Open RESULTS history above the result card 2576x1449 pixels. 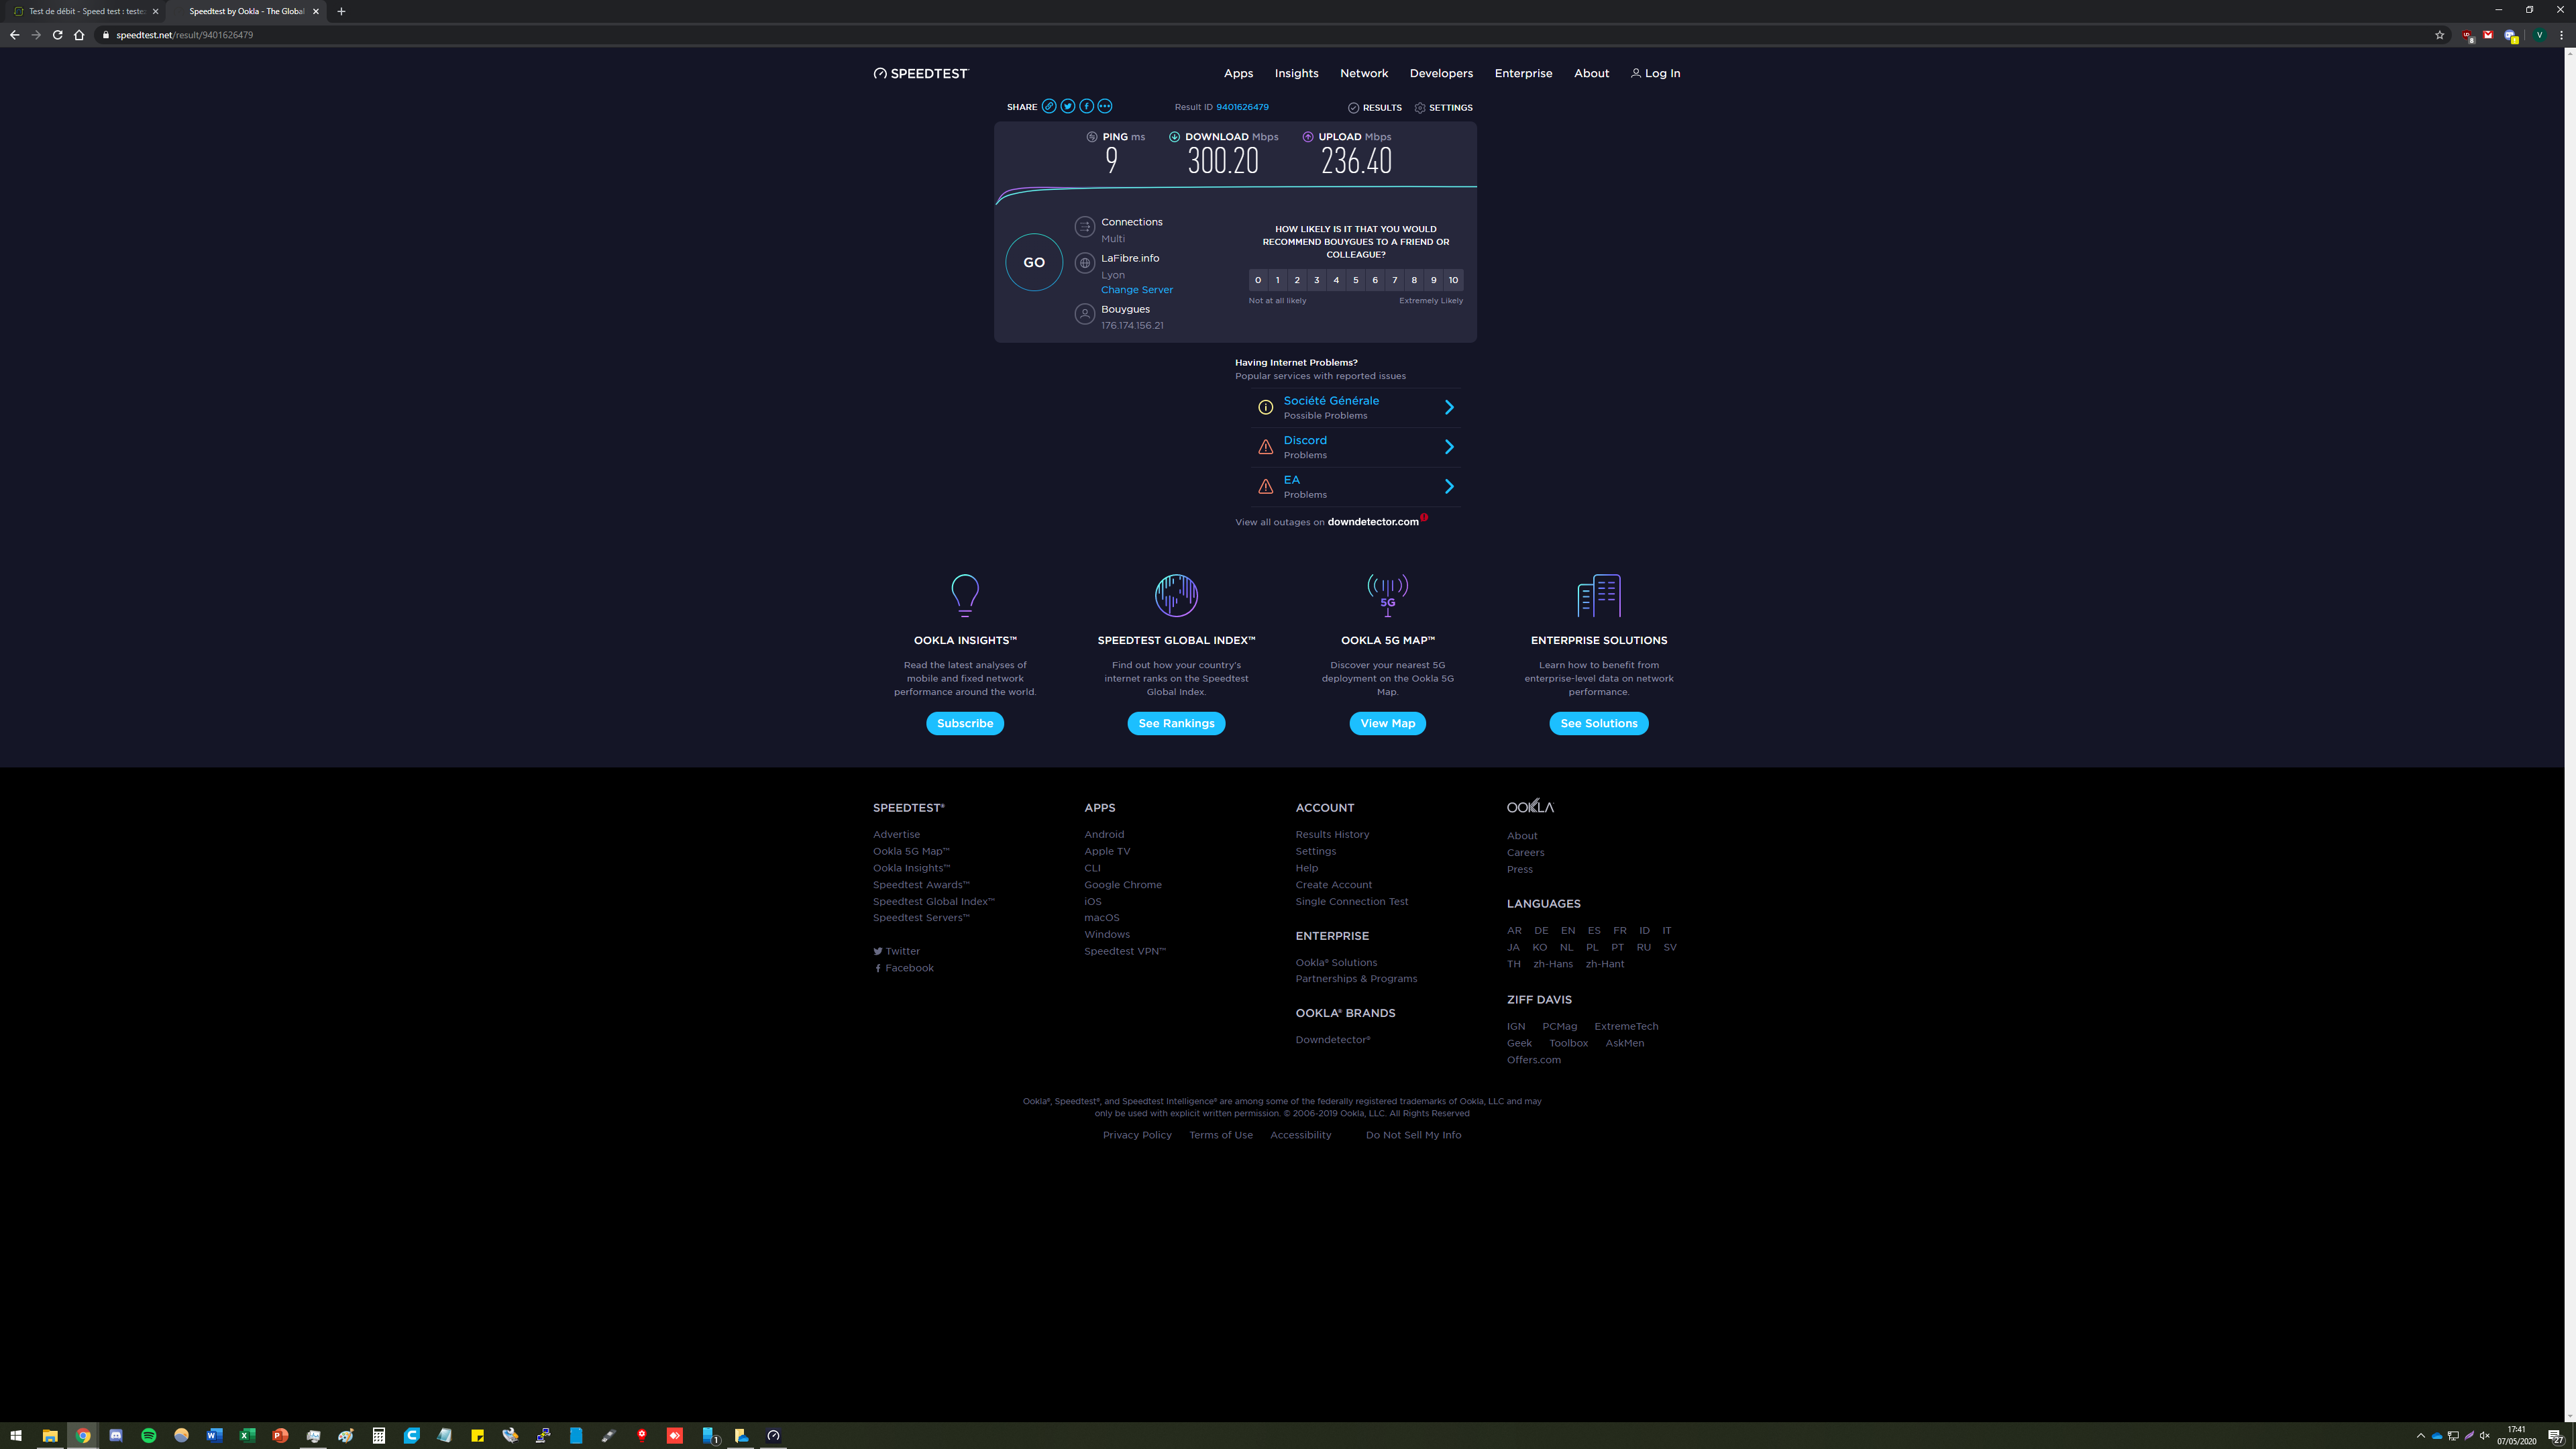(1375, 107)
